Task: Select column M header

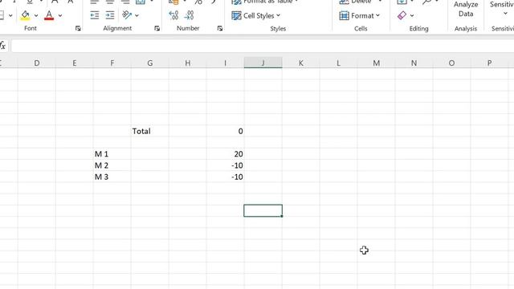Action: pyautogui.click(x=376, y=63)
